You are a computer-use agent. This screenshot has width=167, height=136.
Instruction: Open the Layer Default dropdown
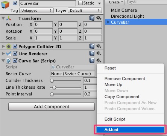[x=85, y=11]
